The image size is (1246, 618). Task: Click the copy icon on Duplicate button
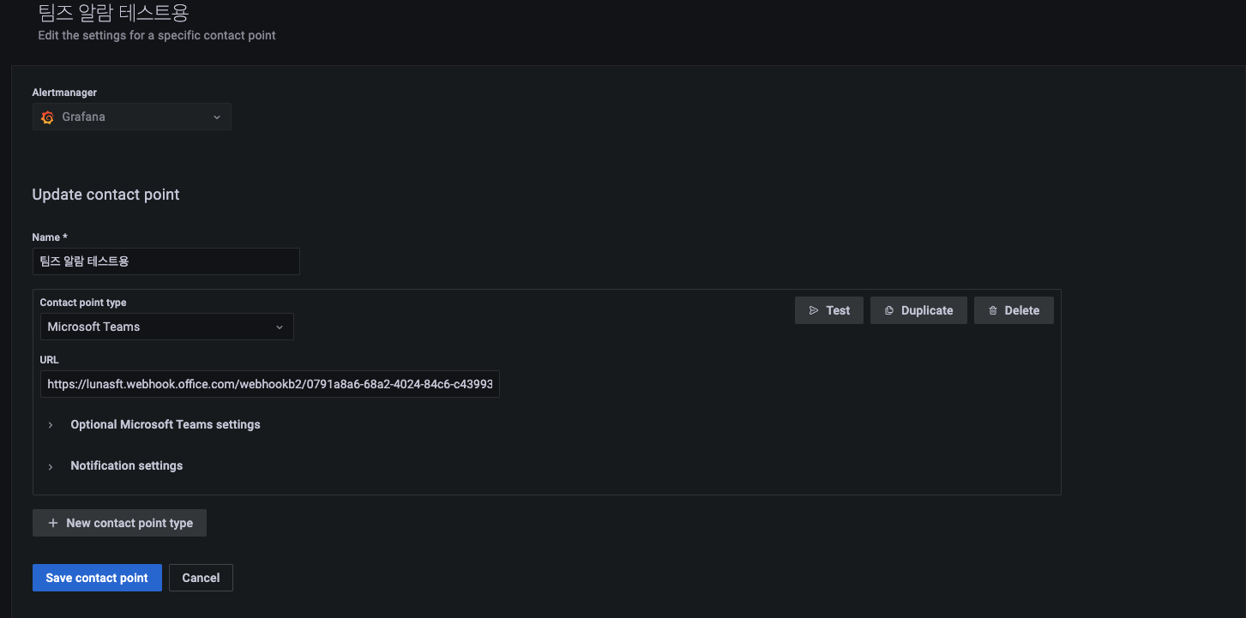[x=889, y=311]
